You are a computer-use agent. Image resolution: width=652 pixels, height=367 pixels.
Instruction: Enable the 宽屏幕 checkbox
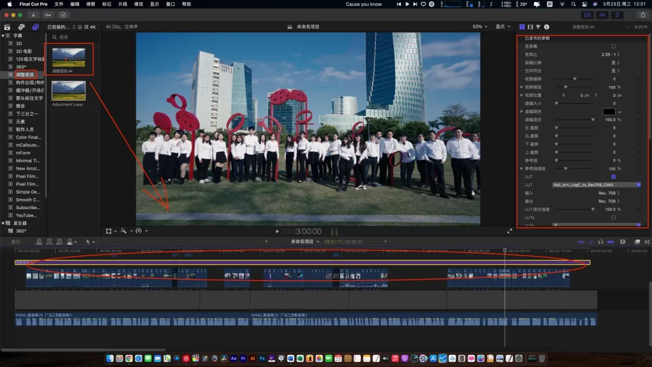(613, 47)
